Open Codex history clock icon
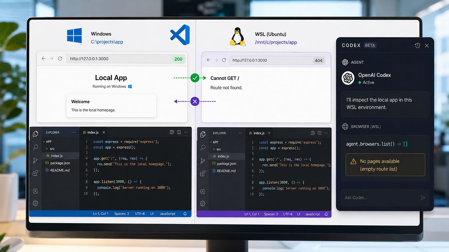This screenshot has width=449, height=252. (x=418, y=46)
